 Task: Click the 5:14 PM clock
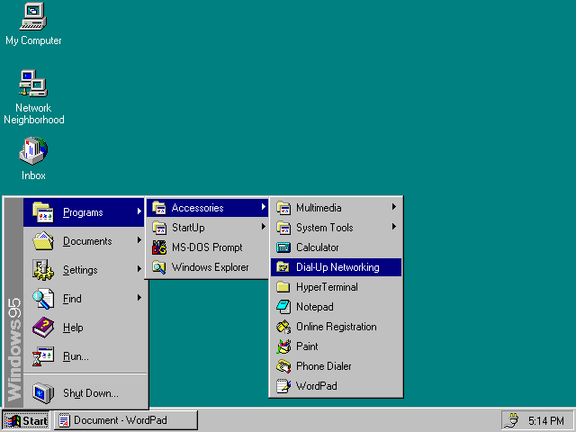[546, 420]
